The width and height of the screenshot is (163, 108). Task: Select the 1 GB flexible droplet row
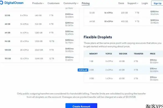(123, 61)
